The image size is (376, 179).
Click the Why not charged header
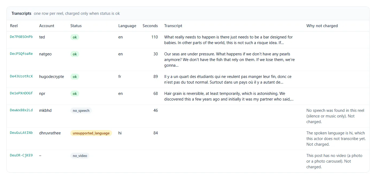coord(322,26)
